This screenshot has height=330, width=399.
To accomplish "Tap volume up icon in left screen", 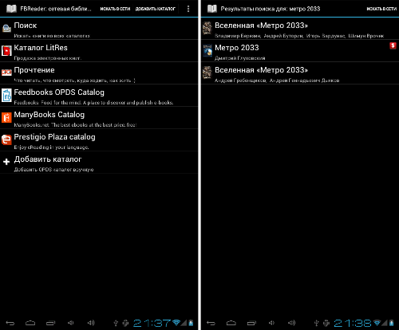I will click(x=91, y=323).
